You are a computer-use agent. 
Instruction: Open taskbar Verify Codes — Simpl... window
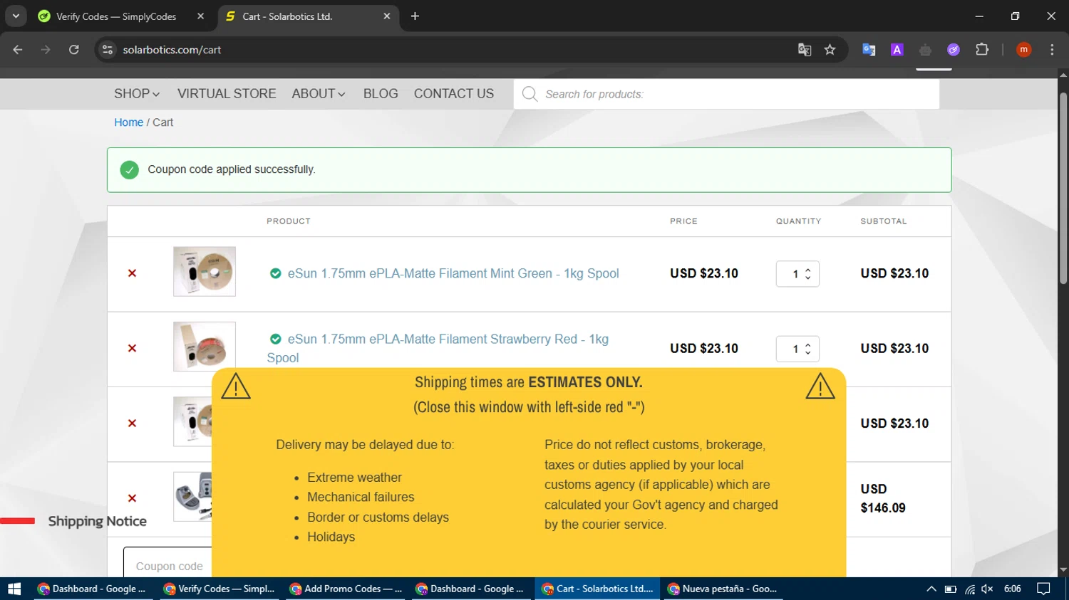221,589
